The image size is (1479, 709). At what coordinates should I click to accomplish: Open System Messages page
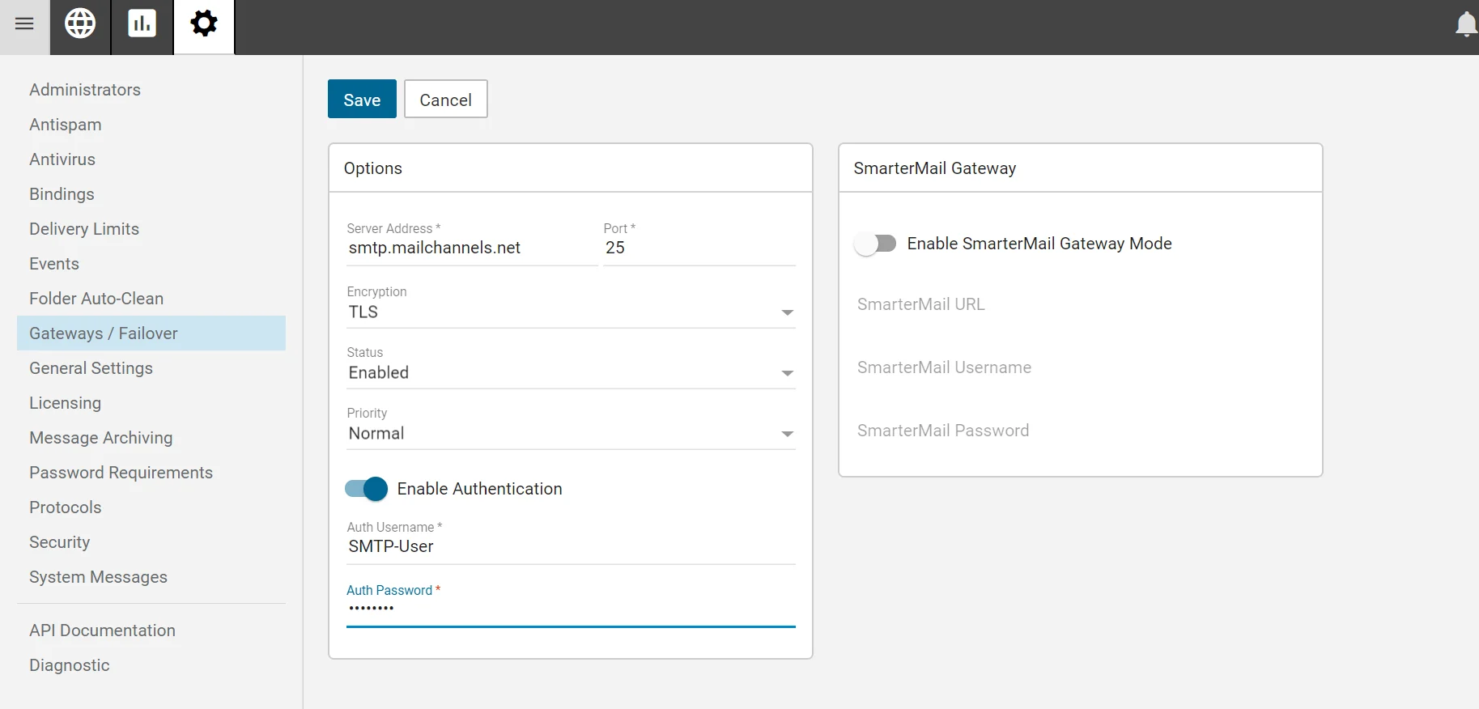point(98,577)
